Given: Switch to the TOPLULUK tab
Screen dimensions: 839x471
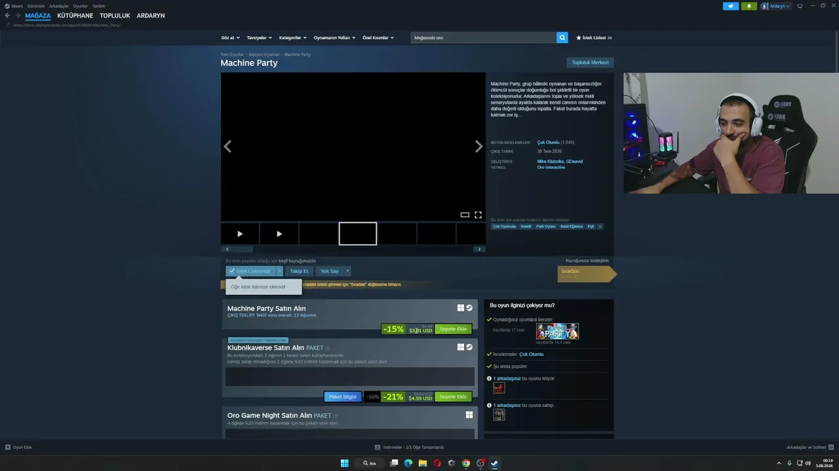Looking at the screenshot, I should [x=115, y=16].
